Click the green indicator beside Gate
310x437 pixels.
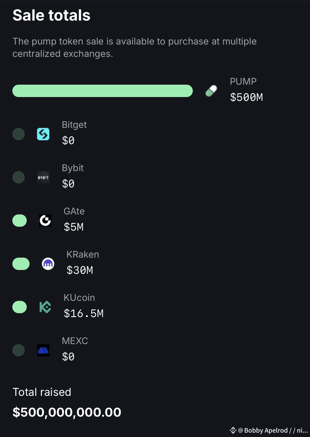coord(20,221)
